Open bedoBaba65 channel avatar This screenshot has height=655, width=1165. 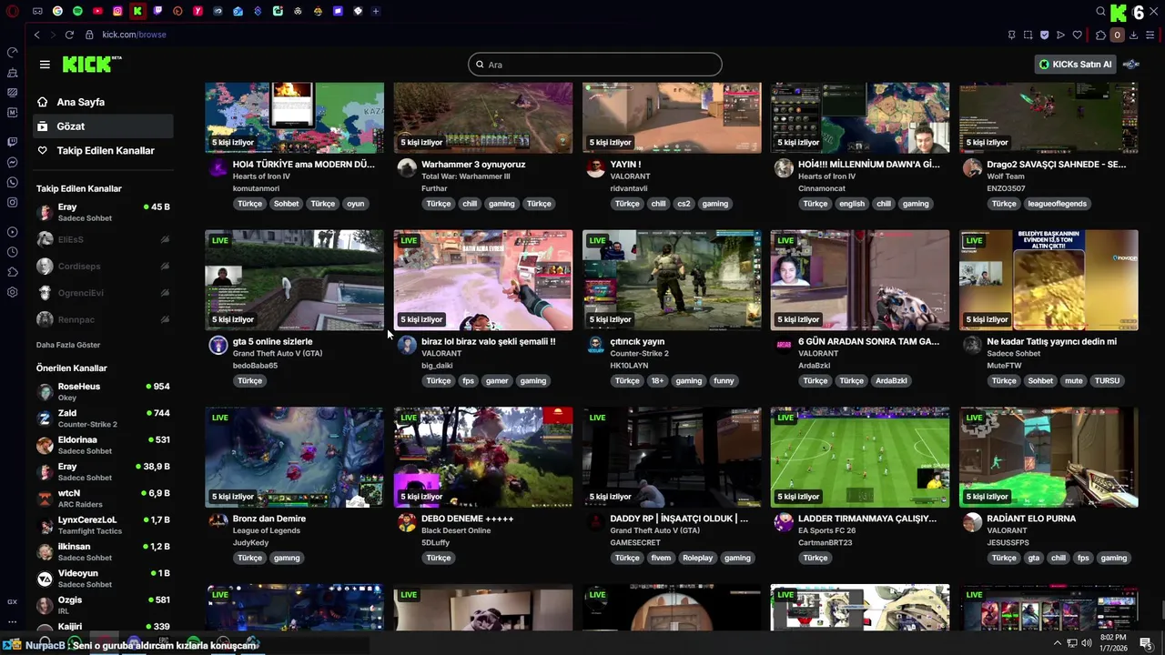tap(218, 345)
